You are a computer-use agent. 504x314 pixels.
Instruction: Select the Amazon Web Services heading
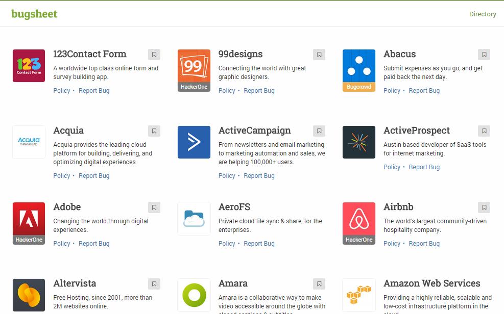pos(431,283)
